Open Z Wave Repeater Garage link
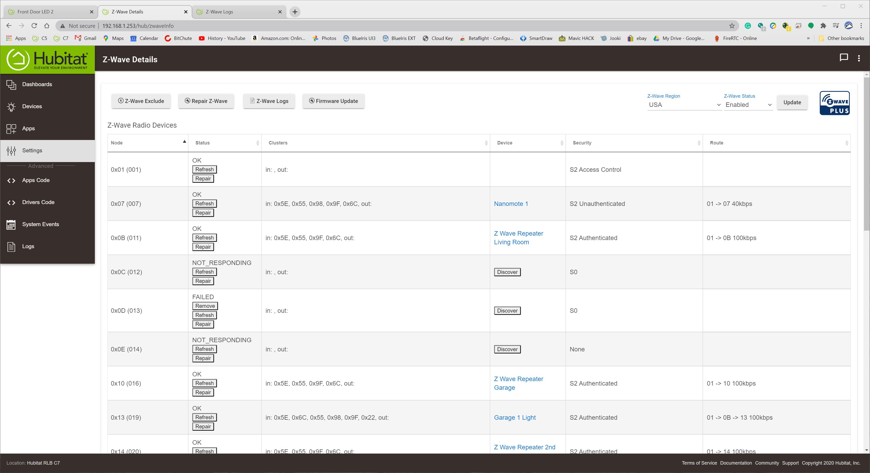This screenshot has height=473, width=870. [519, 383]
